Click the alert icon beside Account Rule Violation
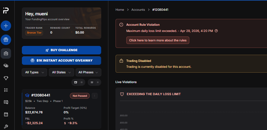267x130 pixels. pos(121,25)
